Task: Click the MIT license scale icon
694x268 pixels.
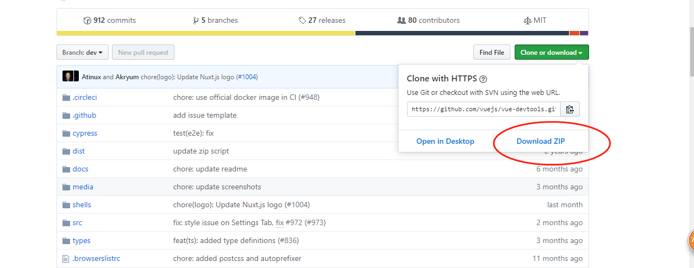Action: pyautogui.click(x=527, y=21)
